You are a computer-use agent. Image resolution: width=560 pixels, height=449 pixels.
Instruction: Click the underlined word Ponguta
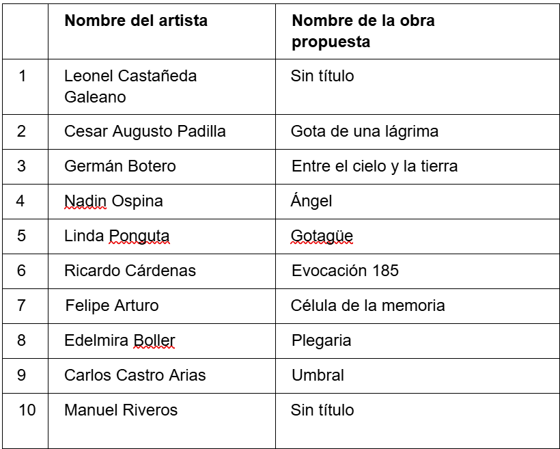(139, 236)
